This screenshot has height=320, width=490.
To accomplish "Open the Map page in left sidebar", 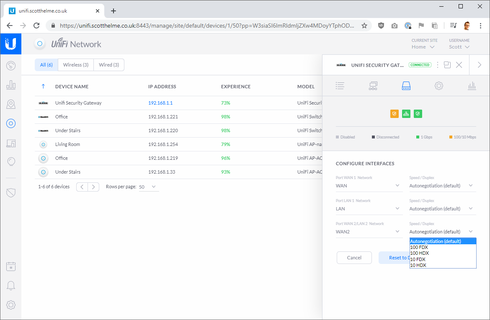I will [11, 104].
